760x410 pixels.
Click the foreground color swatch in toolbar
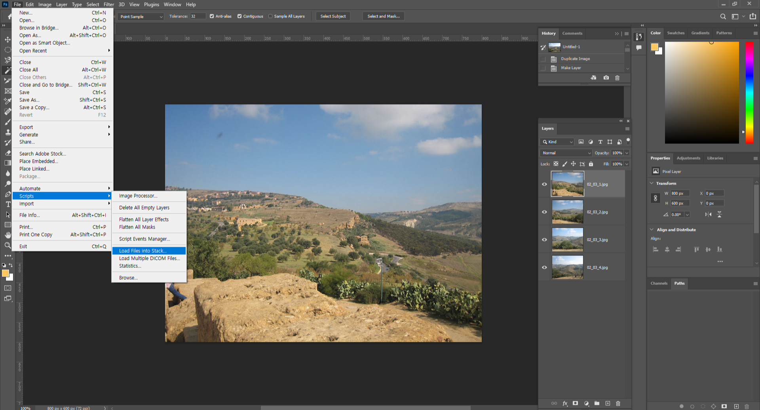tap(5, 273)
